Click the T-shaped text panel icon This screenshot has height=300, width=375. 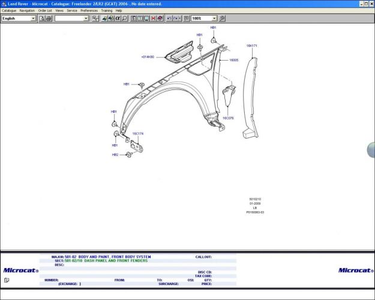[x=140, y=19]
